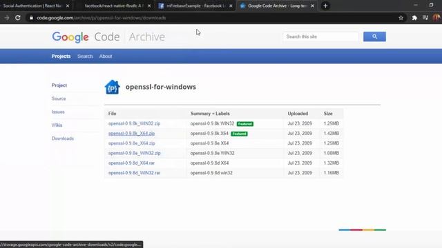Click the 1.32MB size cell
The image size is (442, 248).
331,163
